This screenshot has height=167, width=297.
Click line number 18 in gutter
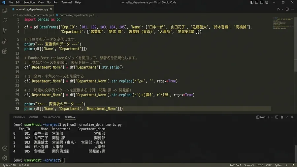pyautogui.click(x=17, y=67)
